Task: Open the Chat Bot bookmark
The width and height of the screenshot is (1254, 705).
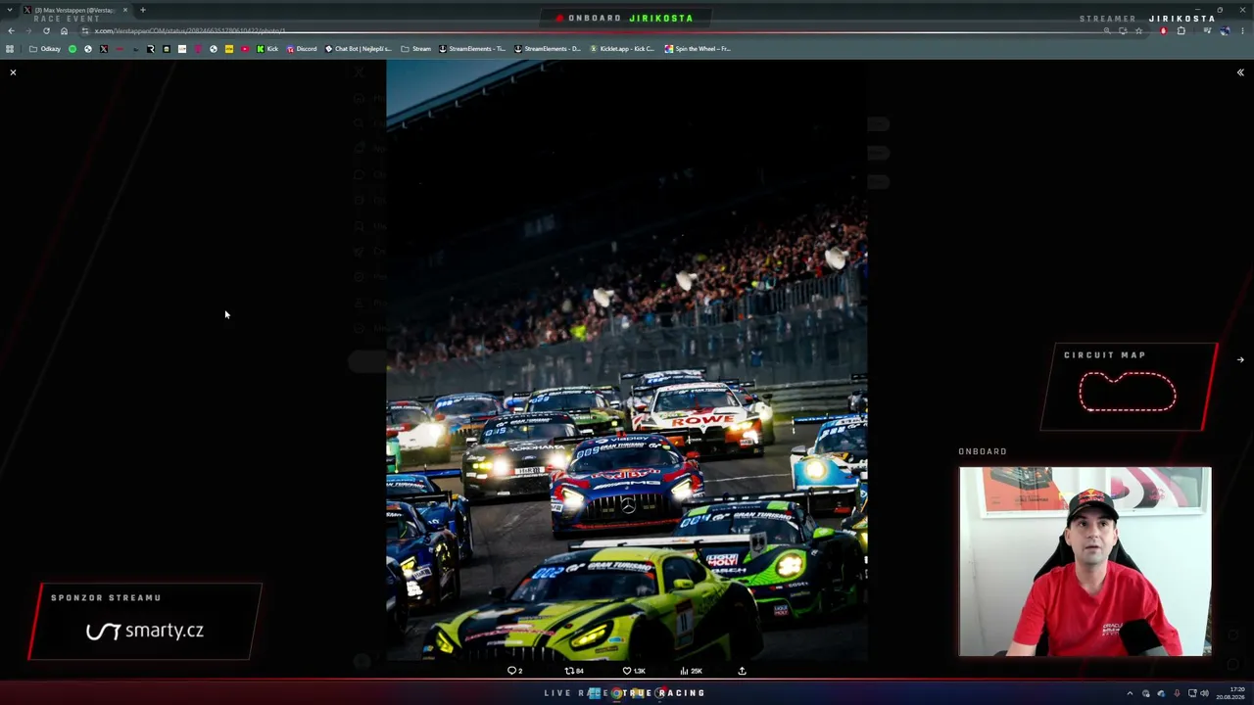Action: coord(359,49)
